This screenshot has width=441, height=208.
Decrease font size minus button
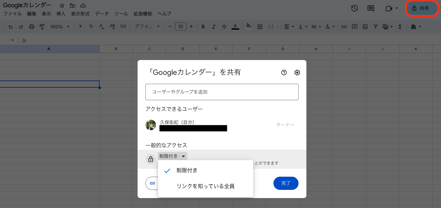[170, 27]
